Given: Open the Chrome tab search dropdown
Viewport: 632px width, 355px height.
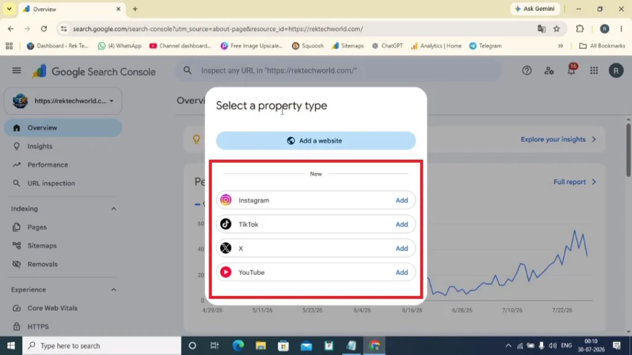Looking at the screenshot, I should tap(9, 9).
